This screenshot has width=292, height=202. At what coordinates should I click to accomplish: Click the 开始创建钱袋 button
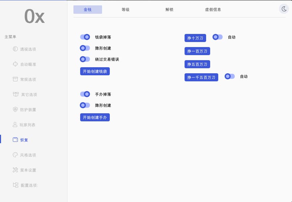95,71
